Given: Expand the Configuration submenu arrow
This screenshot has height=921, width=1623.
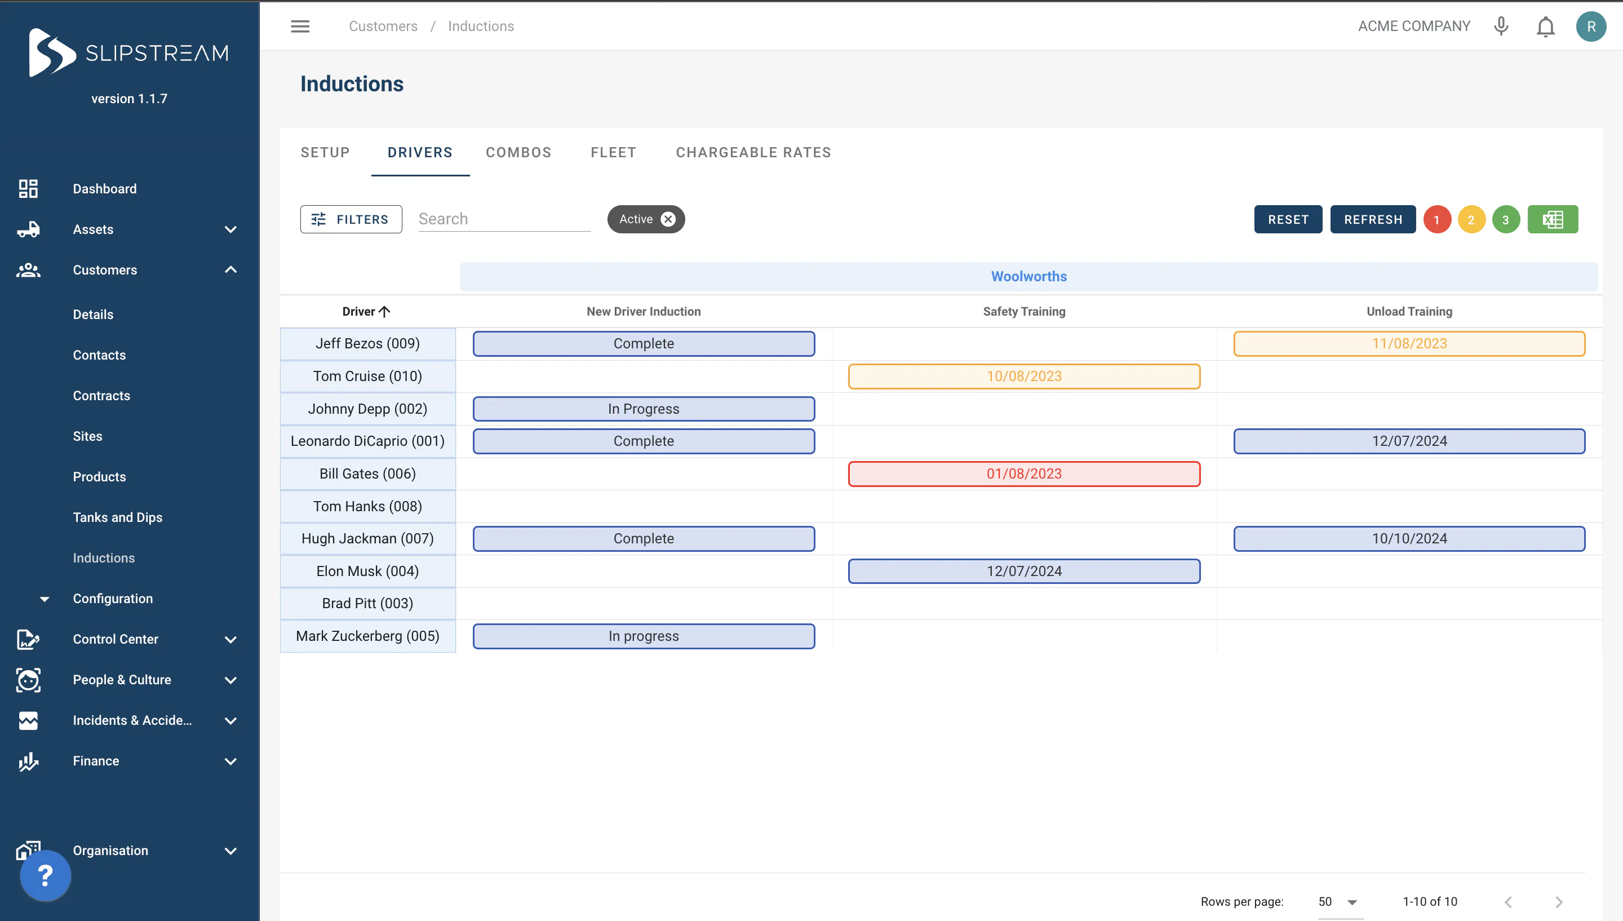Looking at the screenshot, I should click(x=45, y=599).
